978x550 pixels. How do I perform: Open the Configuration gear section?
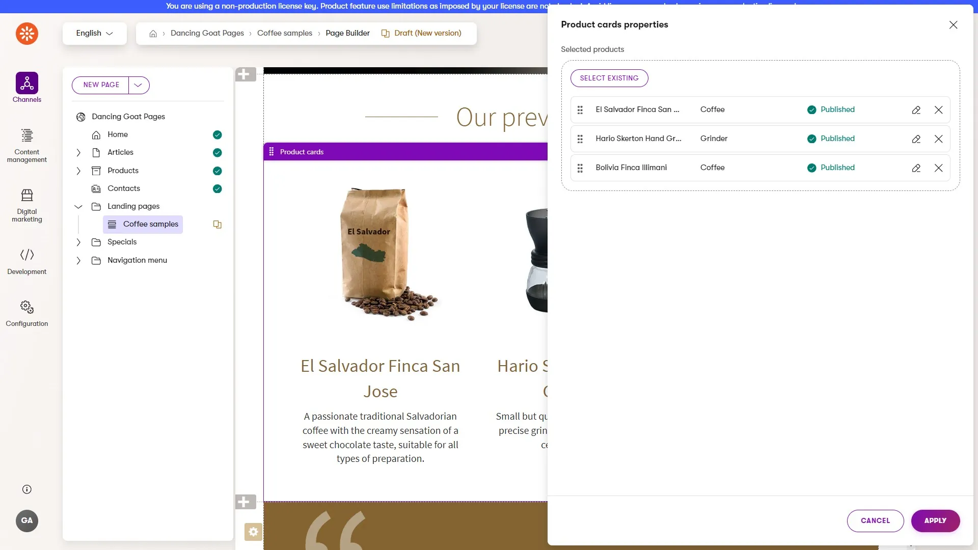[27, 307]
